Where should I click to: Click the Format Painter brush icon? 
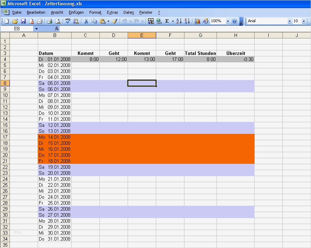coord(115,21)
